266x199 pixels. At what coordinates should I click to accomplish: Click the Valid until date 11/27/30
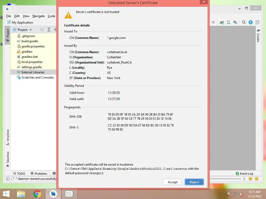114,99
